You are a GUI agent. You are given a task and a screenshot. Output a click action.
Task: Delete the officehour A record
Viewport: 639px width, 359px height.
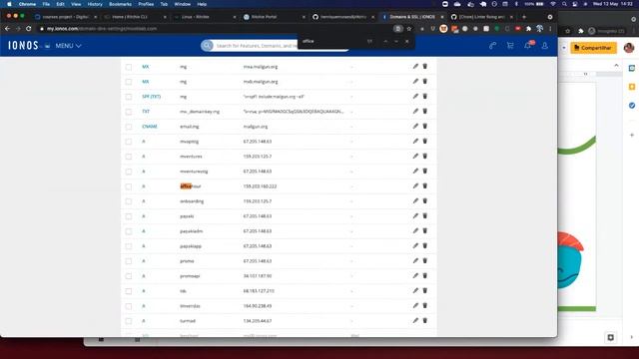[x=425, y=186]
